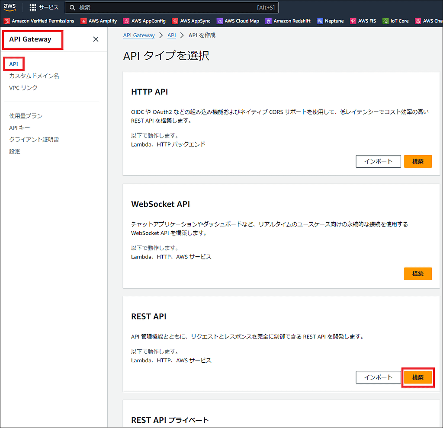This screenshot has width=443, height=428.
Task: Open the サービス grid menu
Action: [44, 7]
